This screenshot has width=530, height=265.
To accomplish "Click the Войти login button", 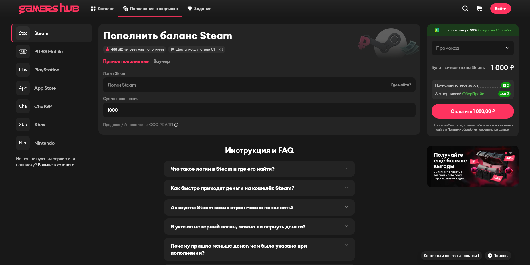I will coord(501,9).
